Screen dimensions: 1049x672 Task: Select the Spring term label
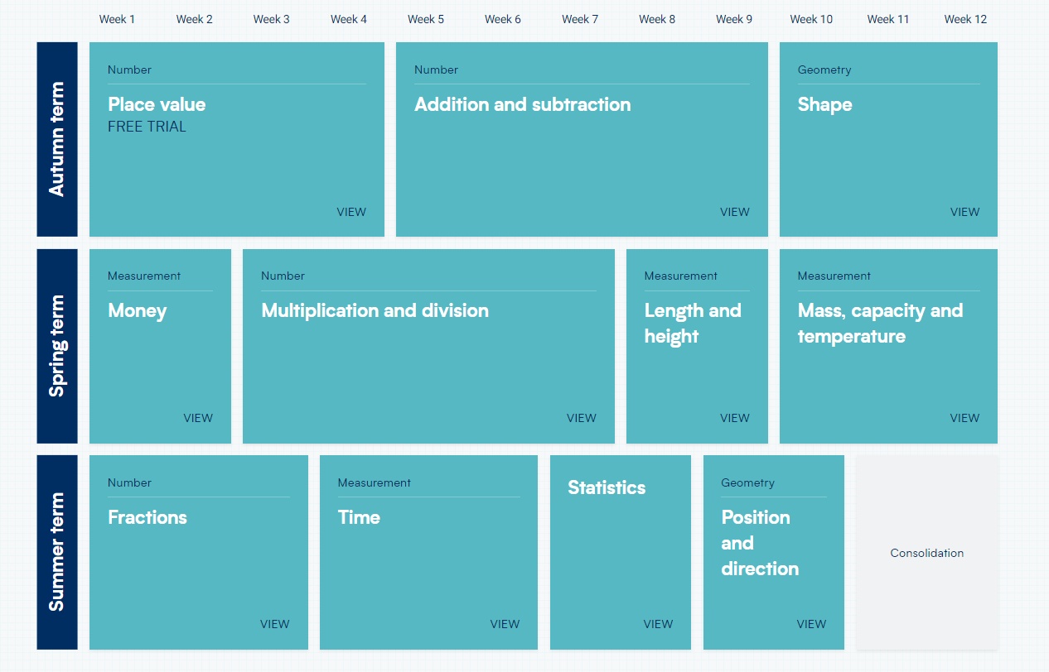tap(57, 346)
